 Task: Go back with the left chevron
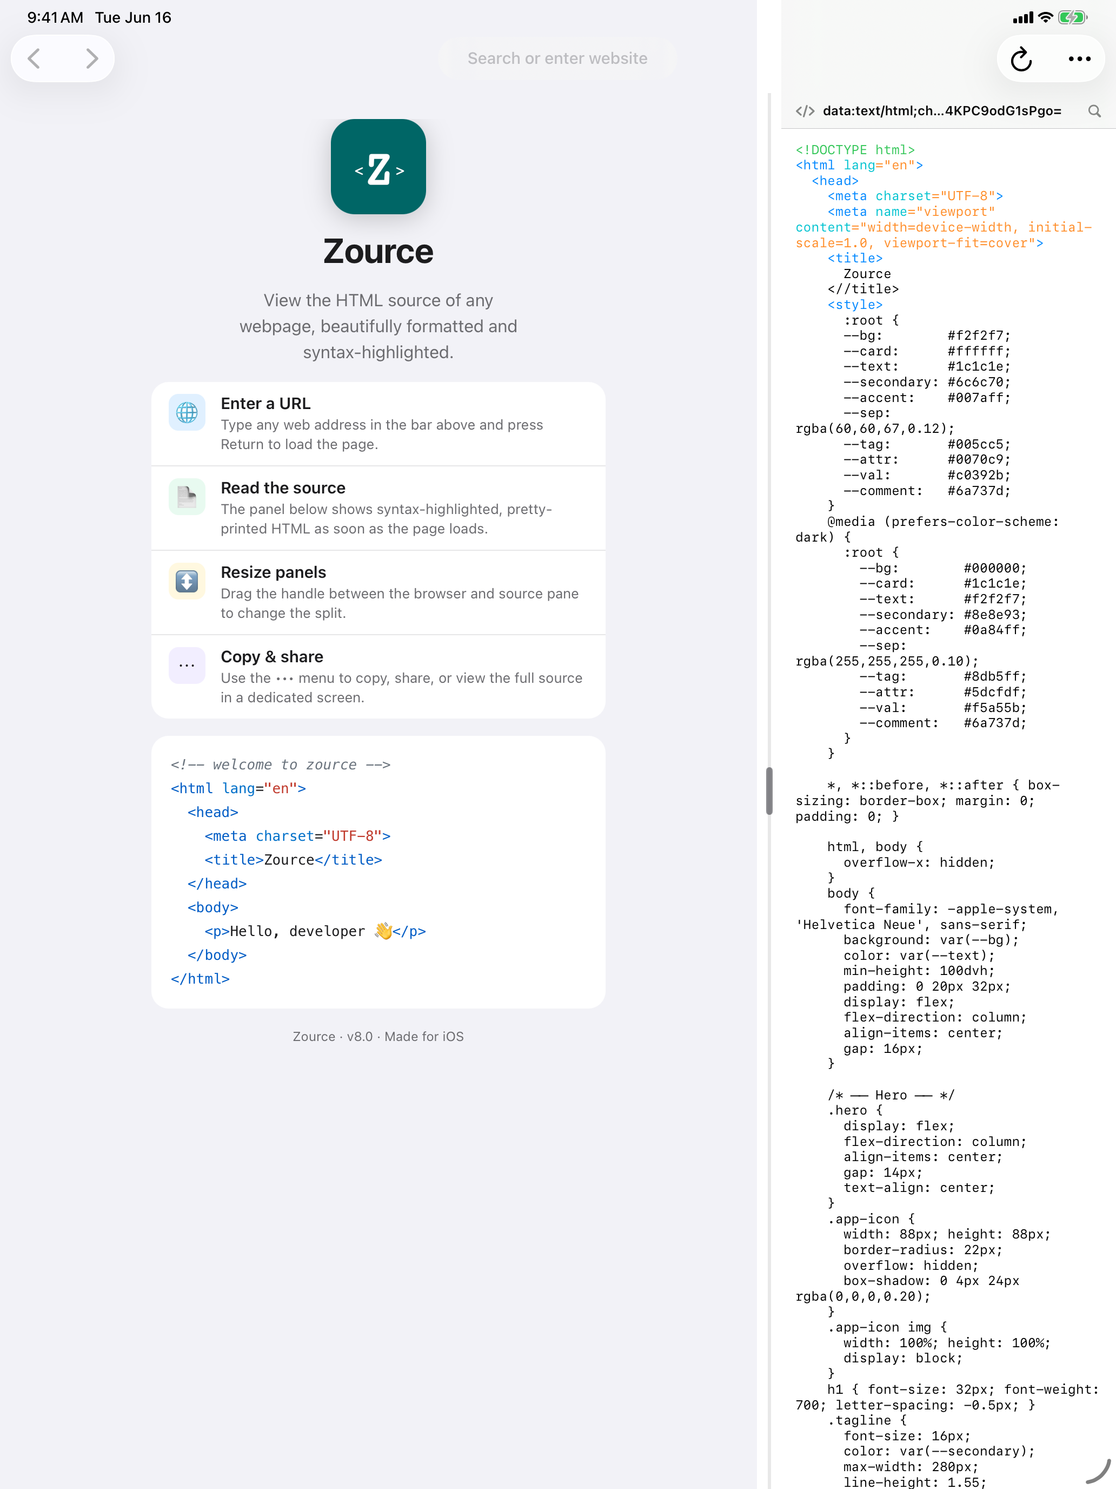(34, 58)
